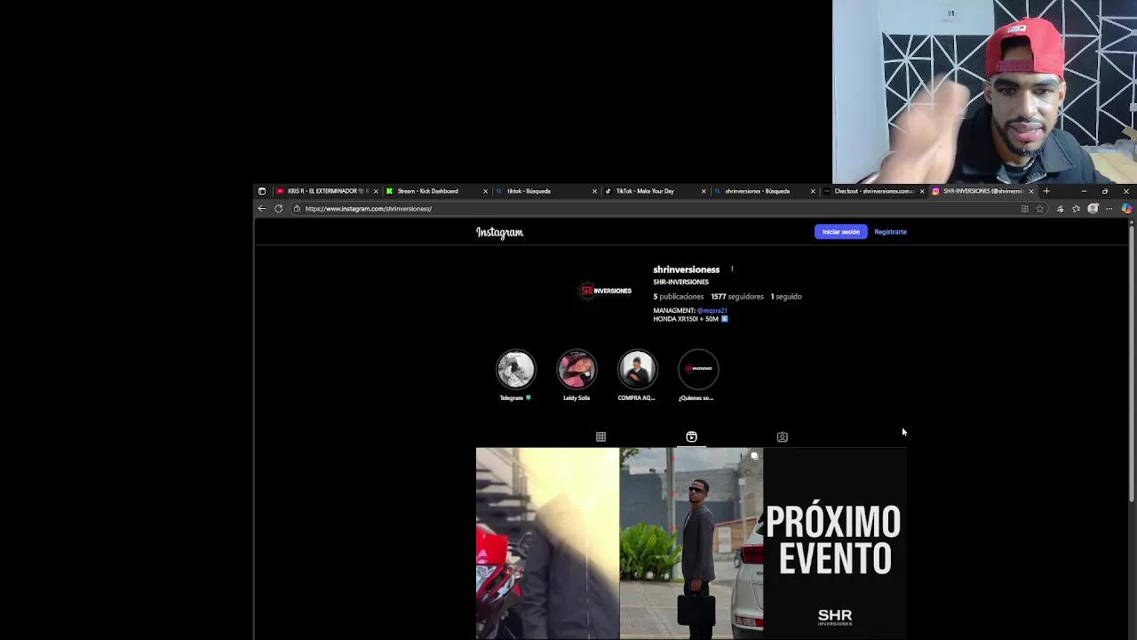Click the 5 publicaciones count

[679, 297]
